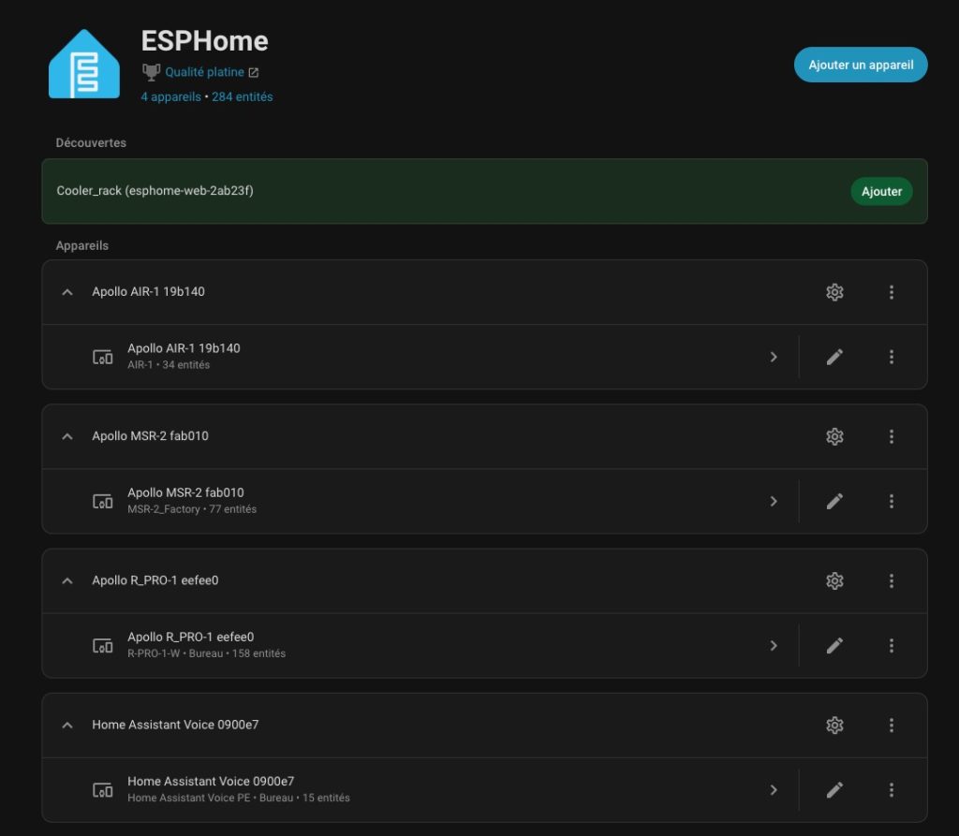Image resolution: width=959 pixels, height=836 pixels.
Task: Rename Home Assistant Voice device via pencil icon
Action: (834, 789)
